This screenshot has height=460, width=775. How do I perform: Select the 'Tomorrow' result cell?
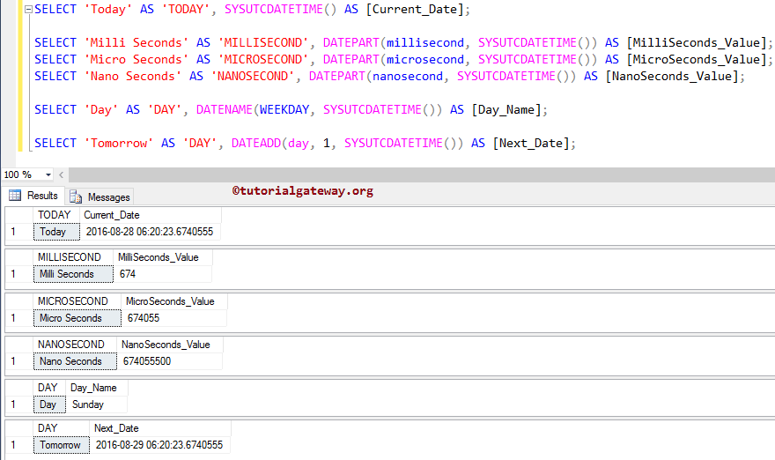[x=62, y=445]
